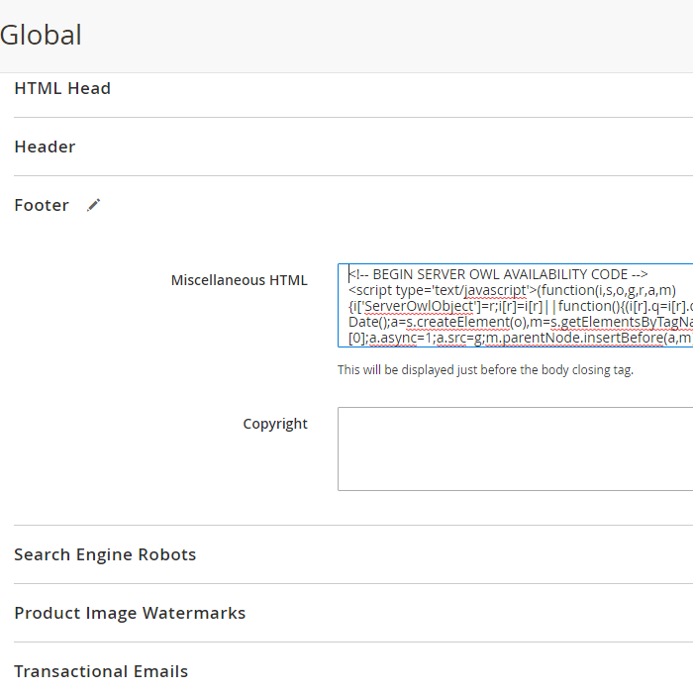The width and height of the screenshot is (693, 693).
Task: Click the pencil edit icon beside Footer
Action: tap(93, 205)
